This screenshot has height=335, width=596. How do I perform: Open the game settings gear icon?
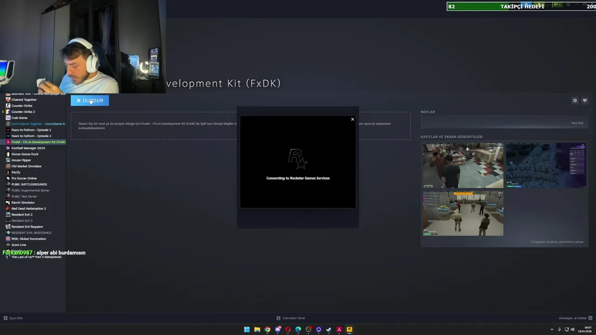(575, 100)
